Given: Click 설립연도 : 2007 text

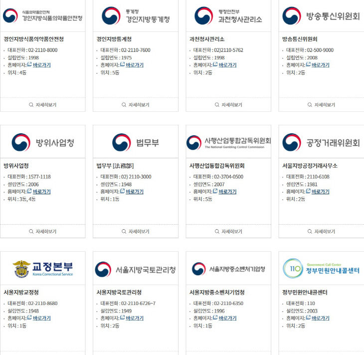Looking at the screenshot, I should click(x=209, y=184).
